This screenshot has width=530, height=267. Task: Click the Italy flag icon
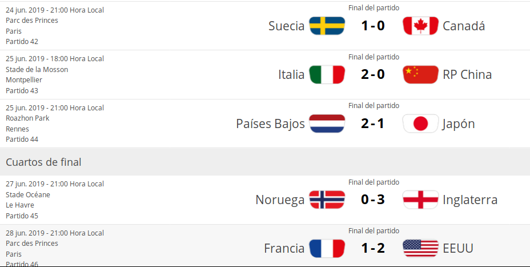327,75
